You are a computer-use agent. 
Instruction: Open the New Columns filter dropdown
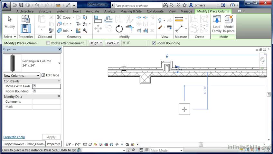point(22,76)
